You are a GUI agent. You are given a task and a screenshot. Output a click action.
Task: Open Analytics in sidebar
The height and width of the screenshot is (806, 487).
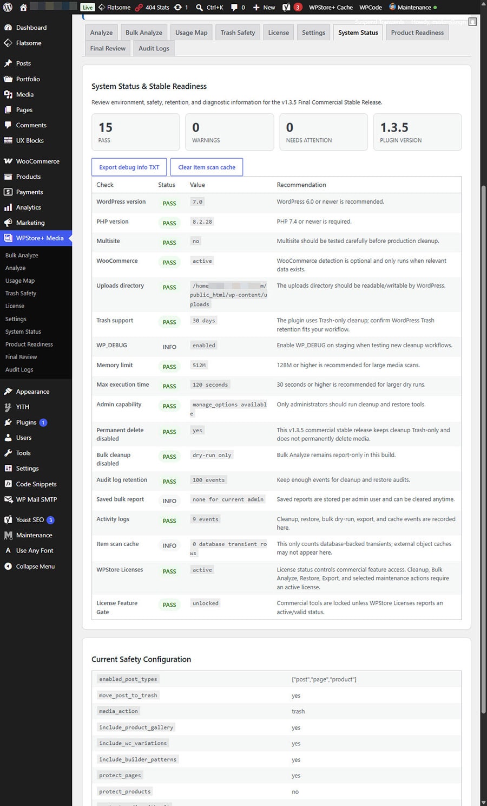pos(29,207)
